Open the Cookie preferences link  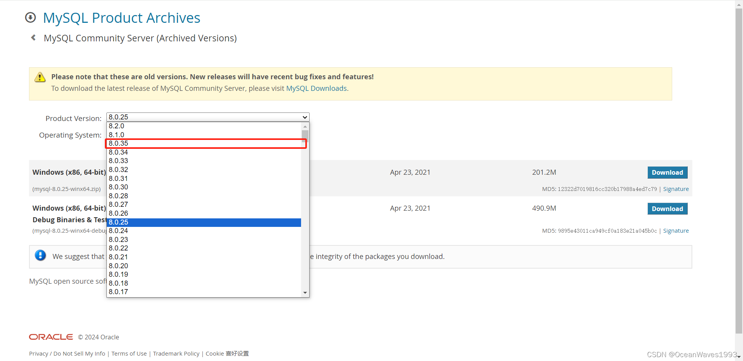pos(227,354)
